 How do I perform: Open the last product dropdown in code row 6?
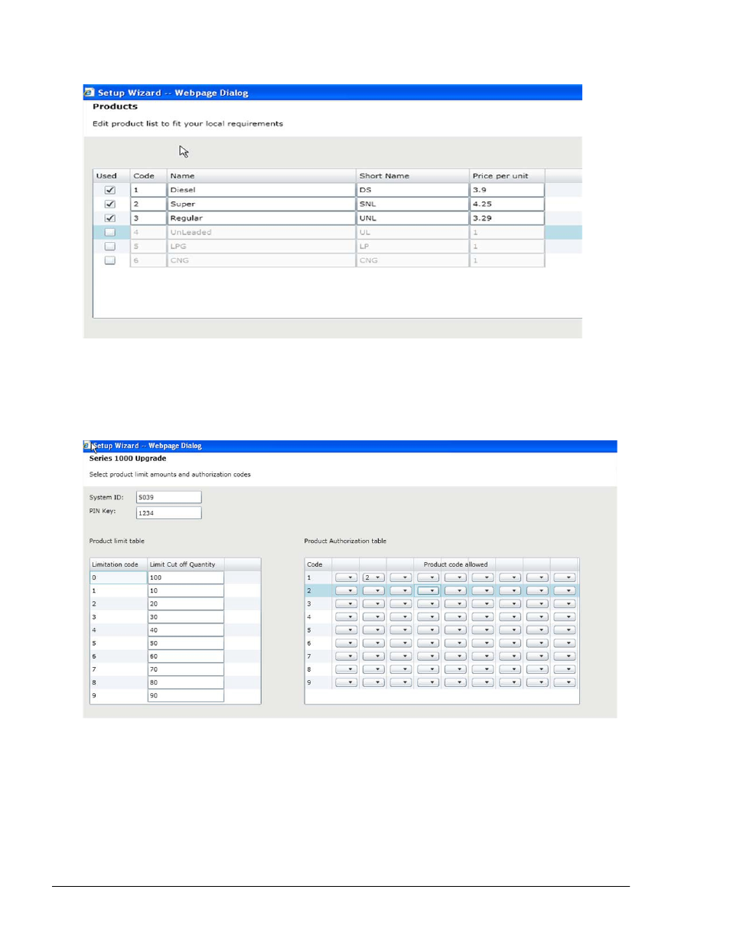[x=565, y=643]
